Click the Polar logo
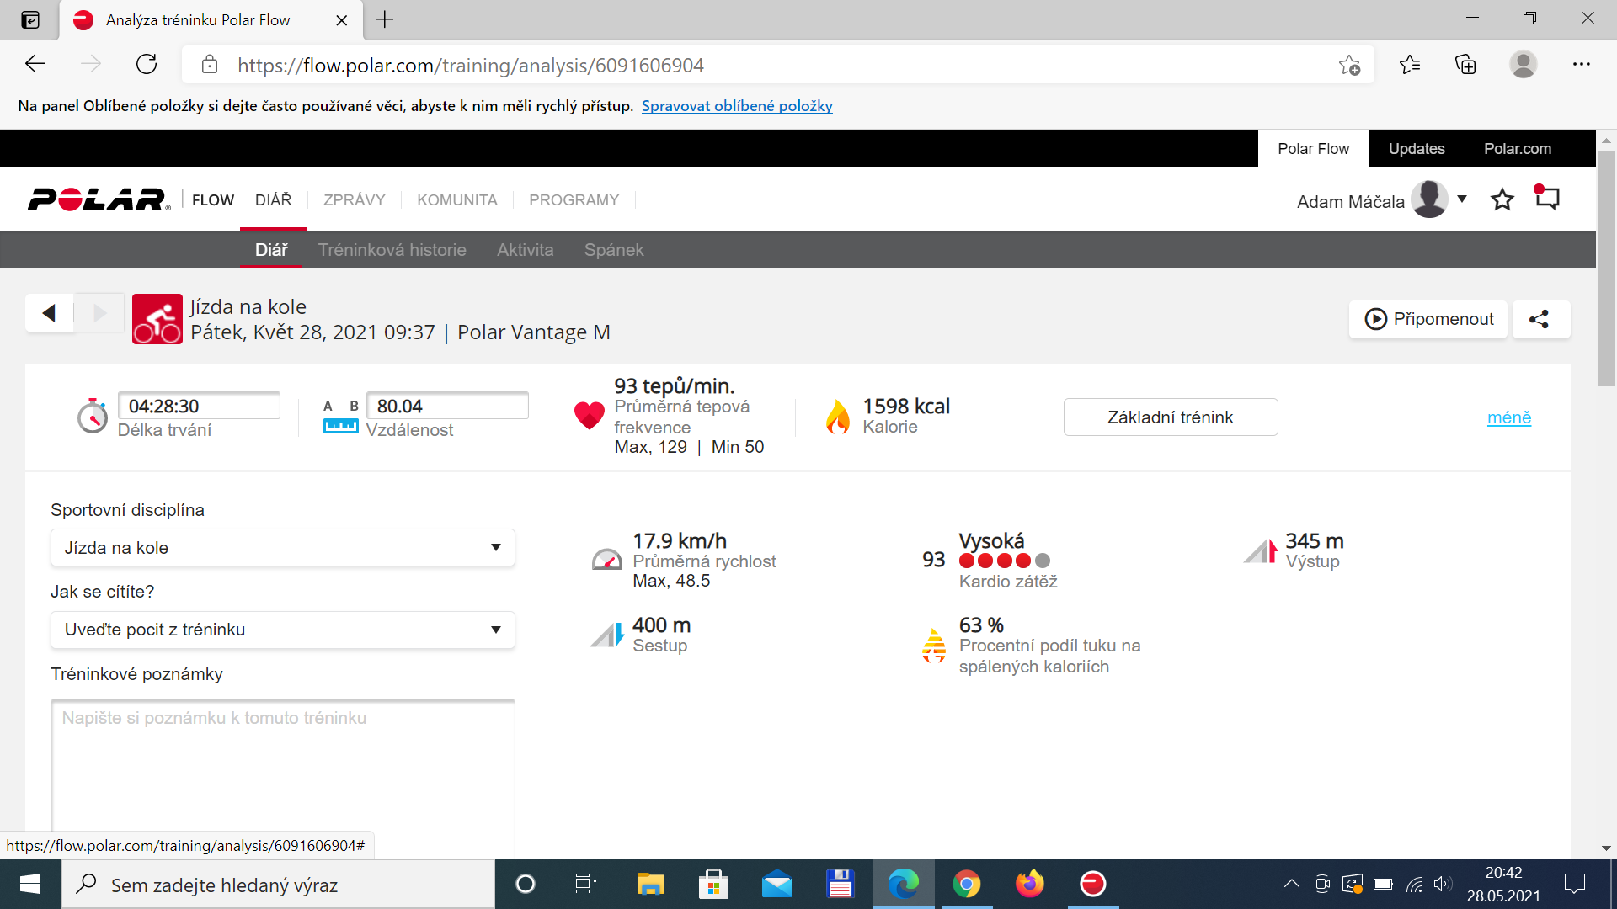Image resolution: width=1617 pixels, height=909 pixels. [x=99, y=199]
